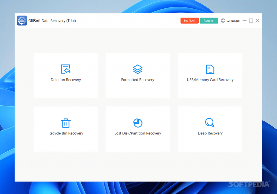Click the GiliSoft Data Recovery logo
Screen dimensions: 277x194
[x=22, y=20]
